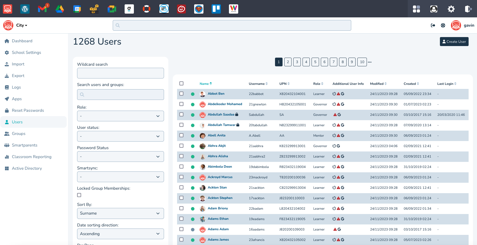This screenshot has width=477, height=245.
Task: Go to page 5 of users
Action: [315, 62]
